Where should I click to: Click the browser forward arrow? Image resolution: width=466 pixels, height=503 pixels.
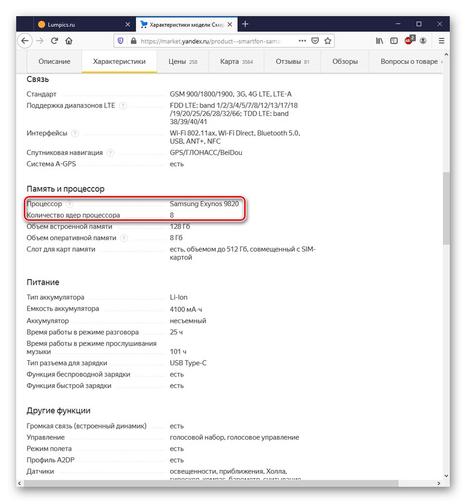pos(40,41)
